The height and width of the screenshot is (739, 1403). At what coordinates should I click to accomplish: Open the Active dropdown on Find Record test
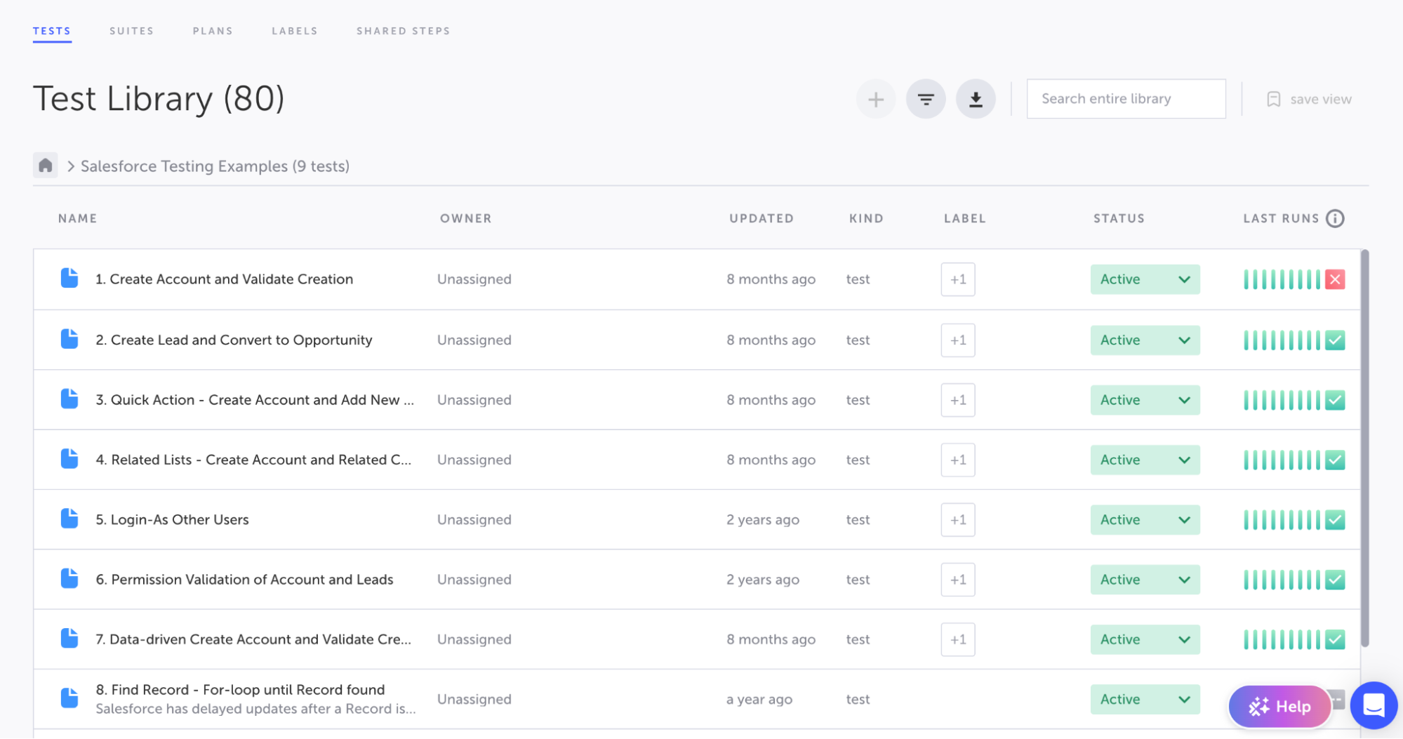pos(1145,699)
